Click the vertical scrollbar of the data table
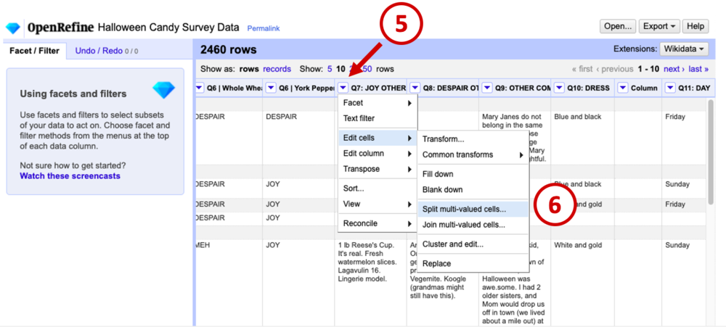 click(x=711, y=152)
